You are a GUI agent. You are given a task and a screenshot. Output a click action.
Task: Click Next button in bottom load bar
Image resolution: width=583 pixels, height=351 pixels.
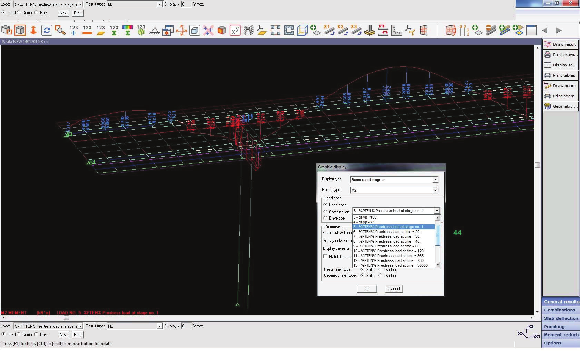[x=63, y=334]
